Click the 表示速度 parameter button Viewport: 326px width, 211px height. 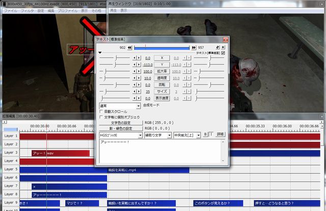click(162, 98)
